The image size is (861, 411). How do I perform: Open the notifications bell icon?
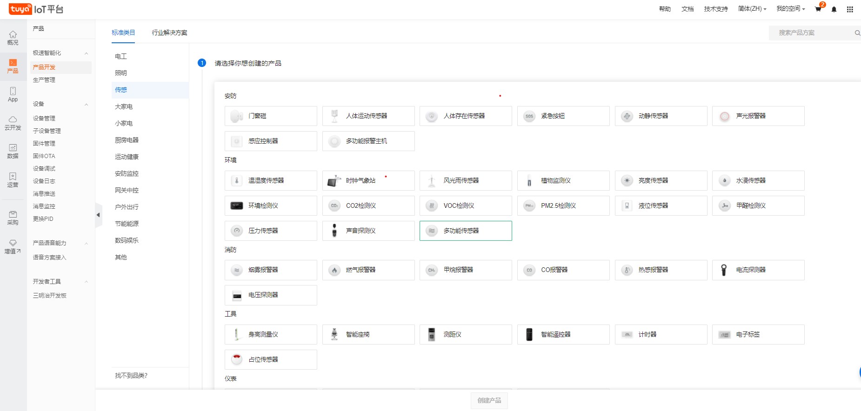point(834,9)
